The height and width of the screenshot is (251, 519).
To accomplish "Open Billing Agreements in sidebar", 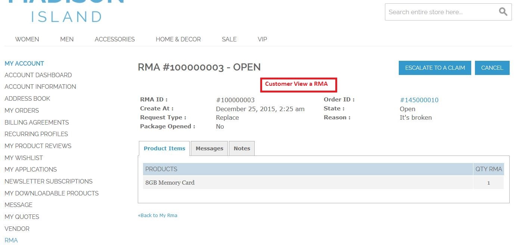I will click(x=37, y=122).
